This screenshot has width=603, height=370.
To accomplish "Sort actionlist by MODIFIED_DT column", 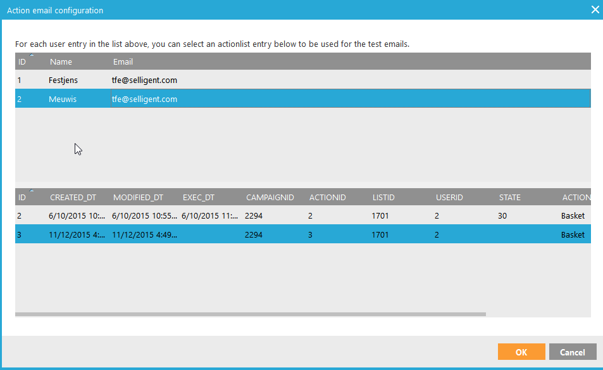I will click(139, 198).
